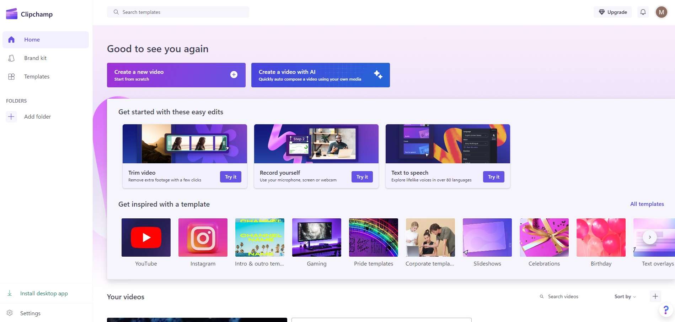Click Try it for Record yourself

point(362,177)
